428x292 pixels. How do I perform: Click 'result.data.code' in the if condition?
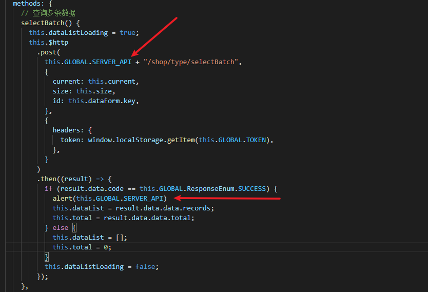pos(92,188)
